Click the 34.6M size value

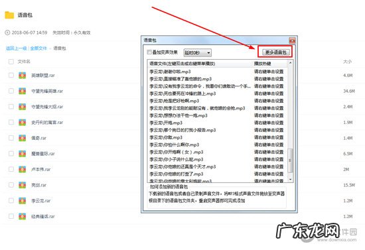[349, 91]
